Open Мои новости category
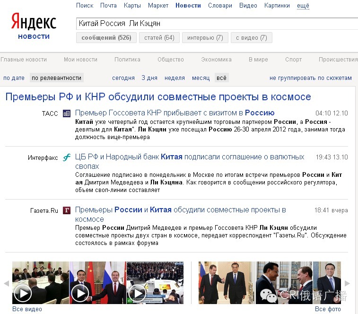The image size is (358, 314). click(80, 60)
